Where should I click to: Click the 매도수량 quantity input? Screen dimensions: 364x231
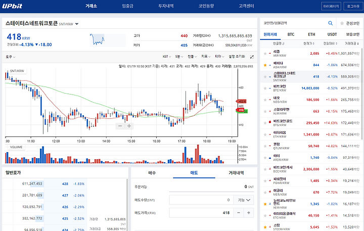point(201,200)
